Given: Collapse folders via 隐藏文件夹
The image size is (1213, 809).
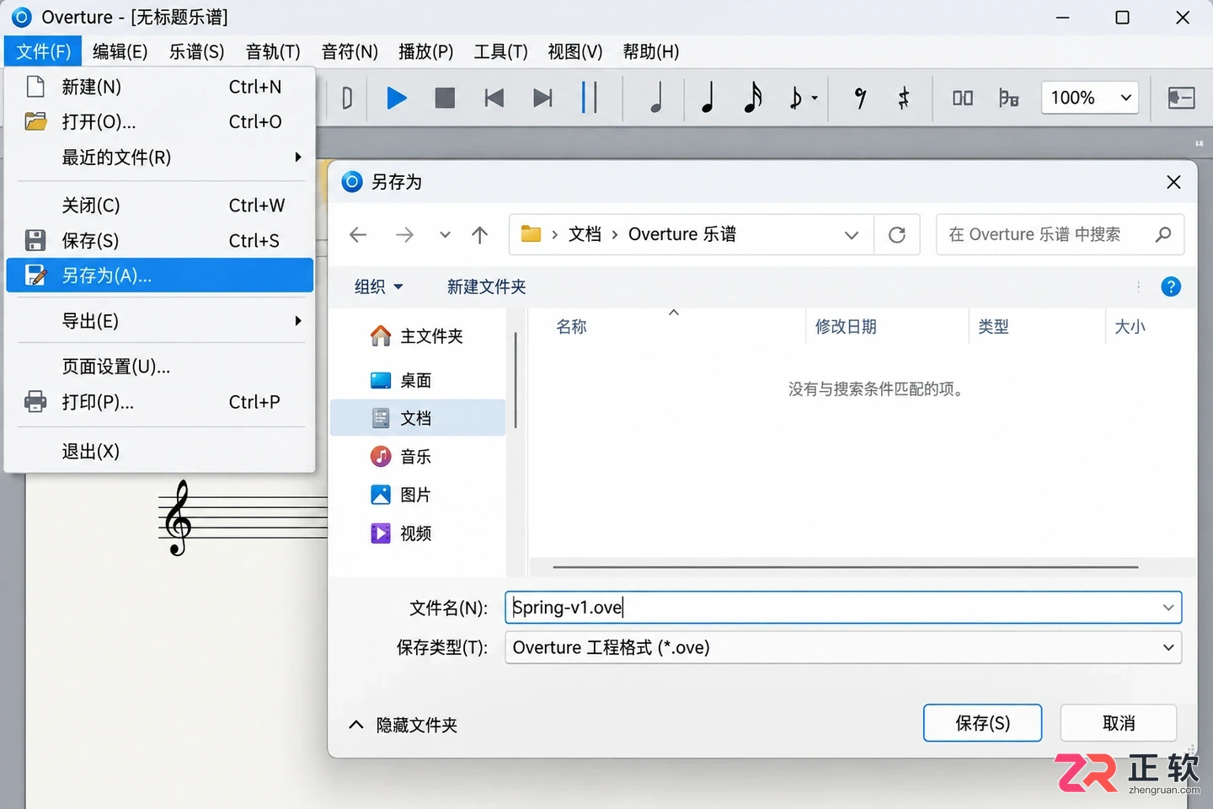Looking at the screenshot, I should (403, 726).
